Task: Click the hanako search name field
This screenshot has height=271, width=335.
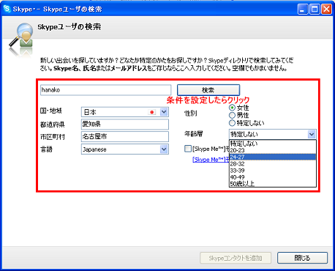Action: coord(105,90)
